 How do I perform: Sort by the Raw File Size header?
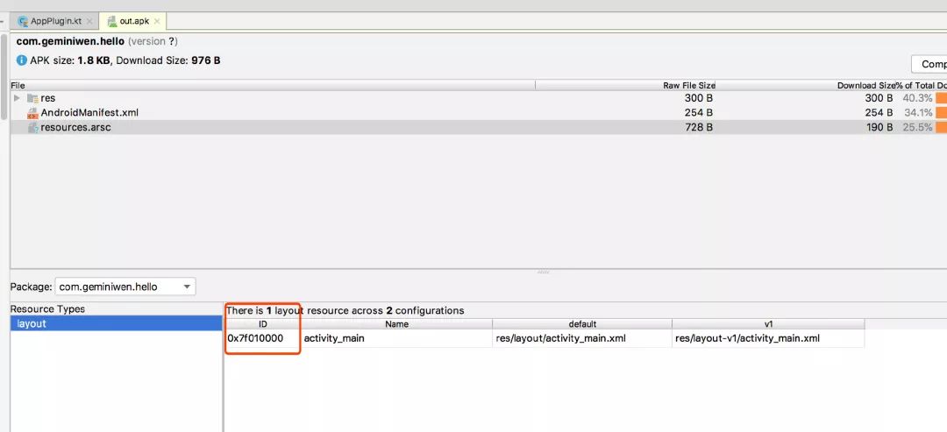[624, 86]
